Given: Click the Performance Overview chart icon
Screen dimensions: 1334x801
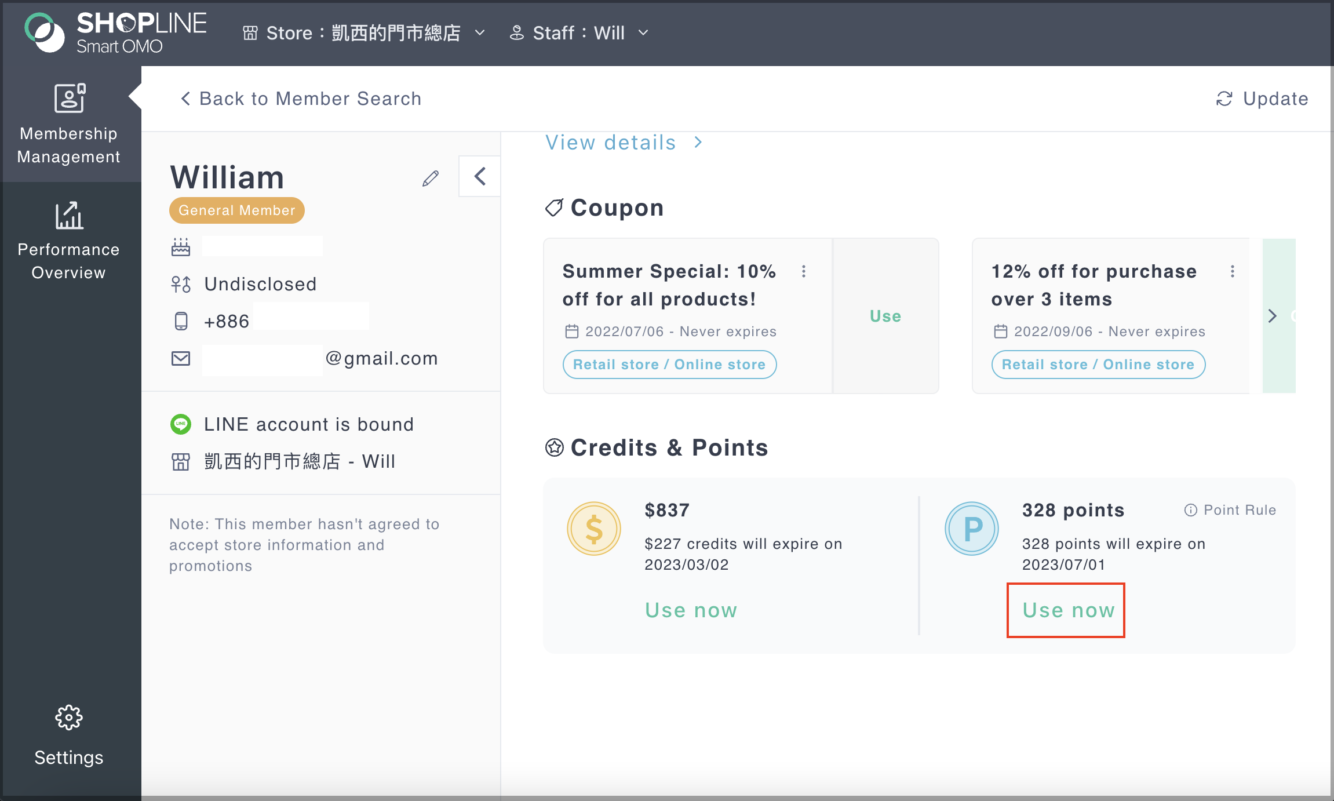Looking at the screenshot, I should pos(69,215).
